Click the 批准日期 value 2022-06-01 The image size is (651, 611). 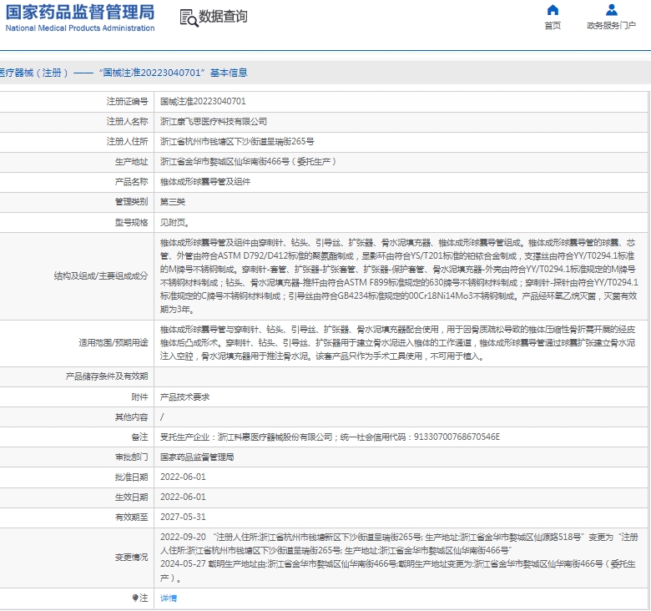pos(183,477)
